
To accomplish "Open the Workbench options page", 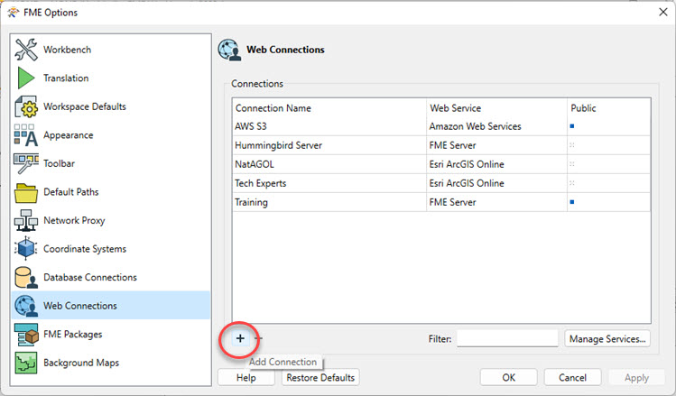I will coord(111,50).
